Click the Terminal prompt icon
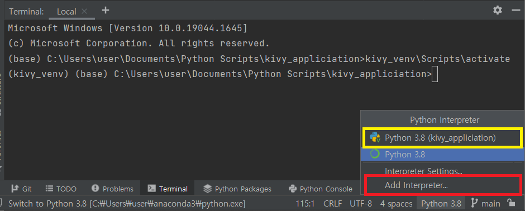The image size is (525, 211). click(x=151, y=189)
